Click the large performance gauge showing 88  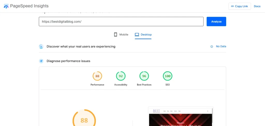tap(84, 118)
